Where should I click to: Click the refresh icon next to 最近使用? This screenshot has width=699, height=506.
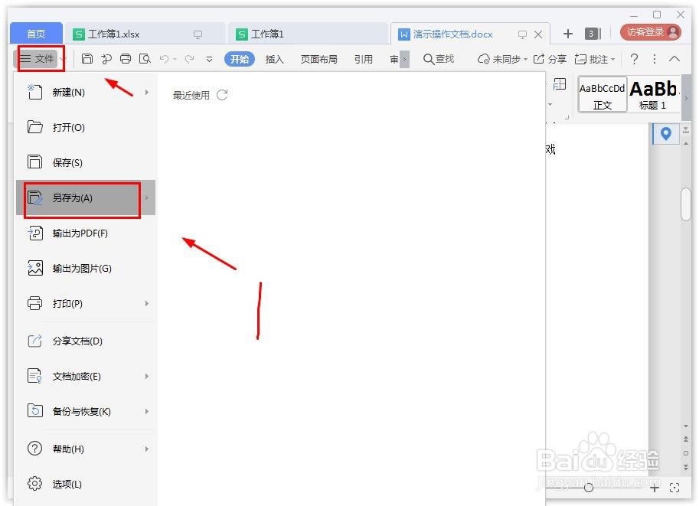pyautogui.click(x=221, y=94)
